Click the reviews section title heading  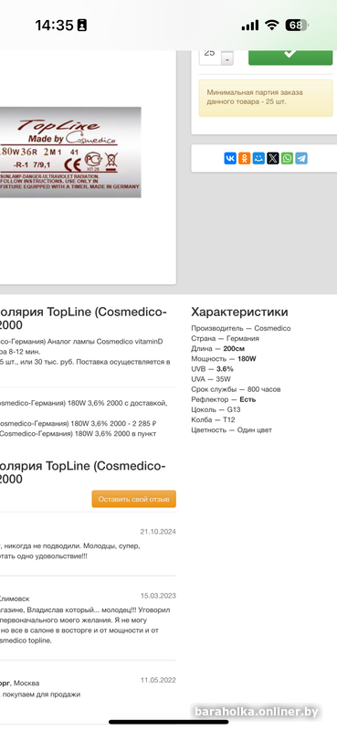coord(83,472)
